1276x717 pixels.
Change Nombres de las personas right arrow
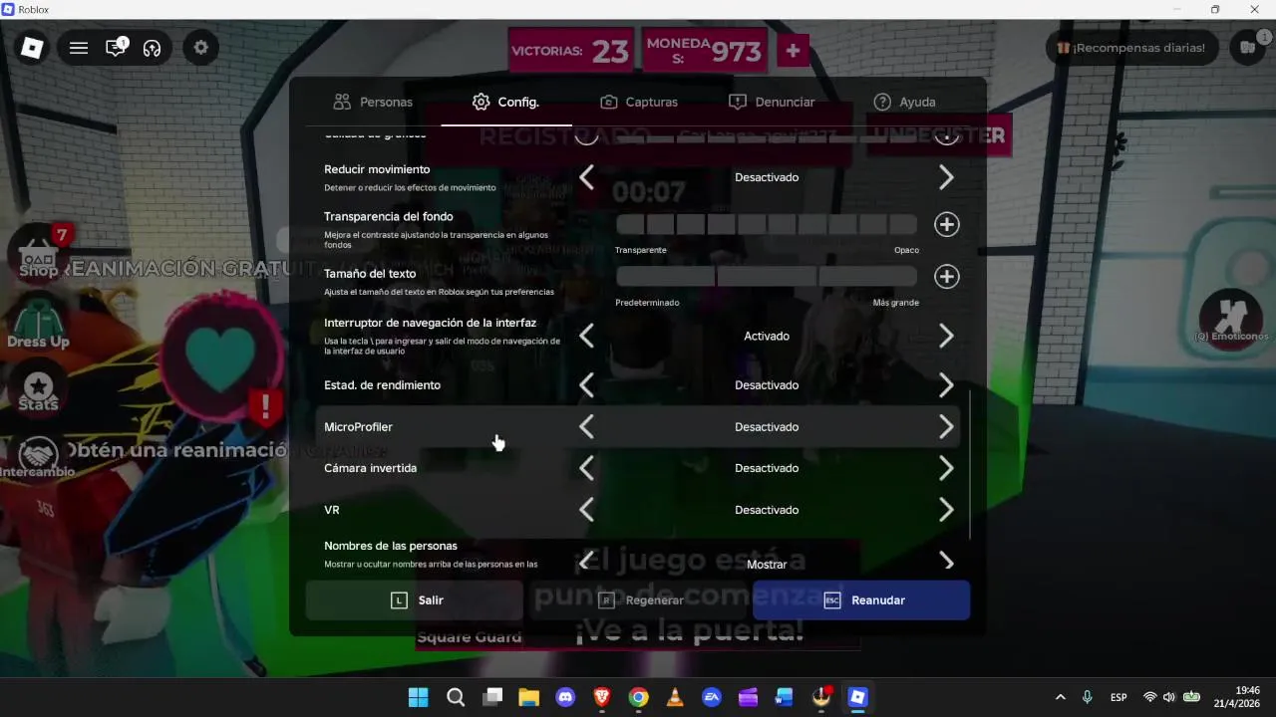click(x=946, y=562)
